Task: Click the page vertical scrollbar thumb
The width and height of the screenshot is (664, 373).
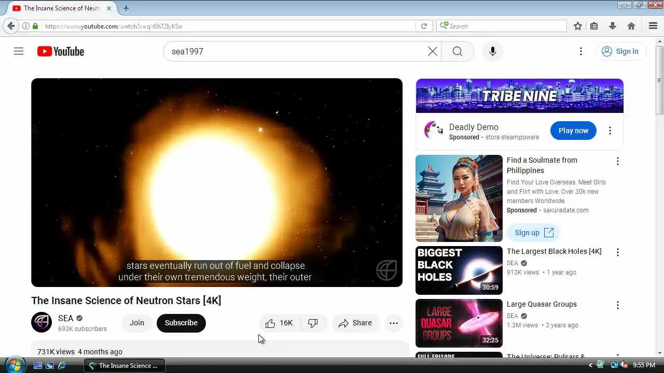Action: (x=659, y=80)
